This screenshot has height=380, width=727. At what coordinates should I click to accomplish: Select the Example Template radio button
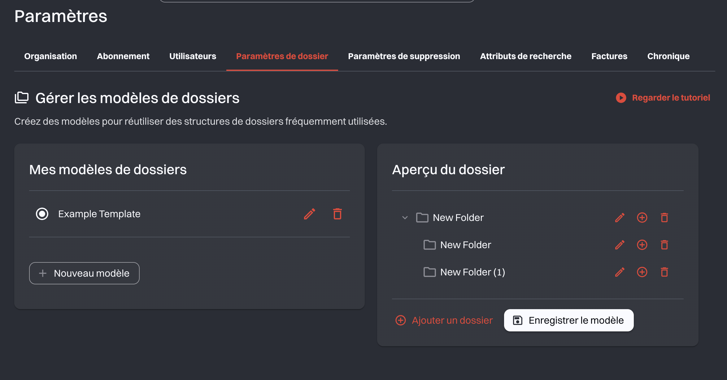click(x=42, y=214)
